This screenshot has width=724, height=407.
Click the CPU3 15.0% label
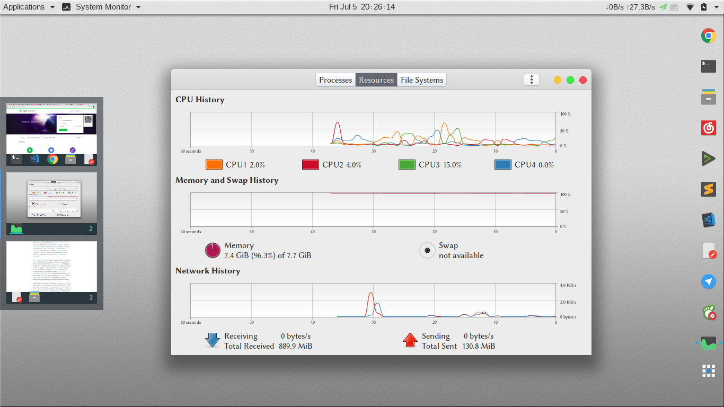coord(440,165)
